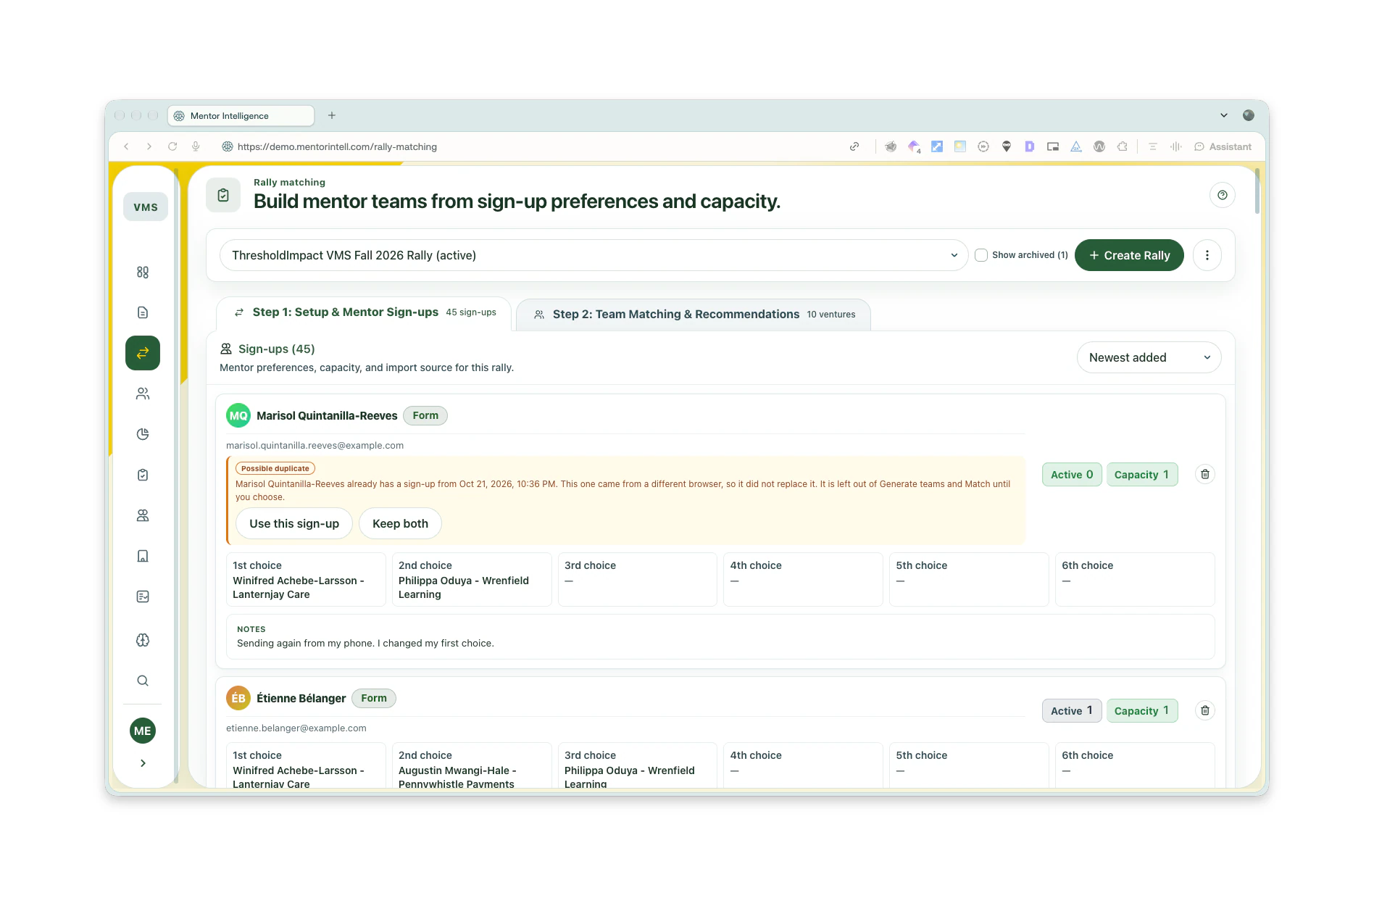Toggle the Show archived checkbox
Image resolution: width=1374 pixels, height=906 pixels.
[981, 255]
